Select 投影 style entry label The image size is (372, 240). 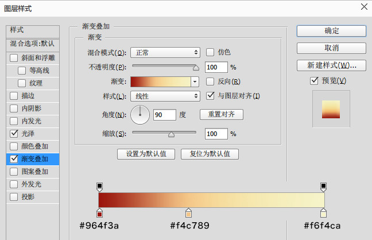28,196
